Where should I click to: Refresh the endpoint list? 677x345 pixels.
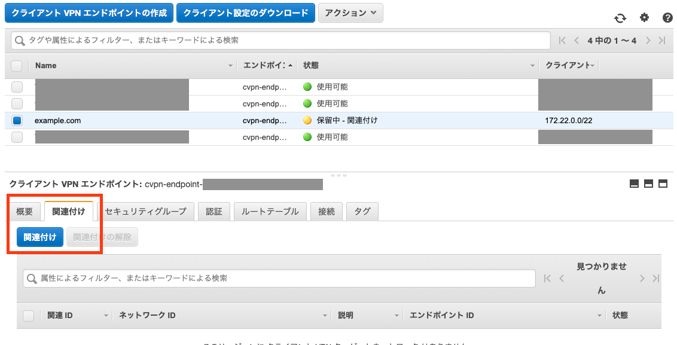coord(620,18)
